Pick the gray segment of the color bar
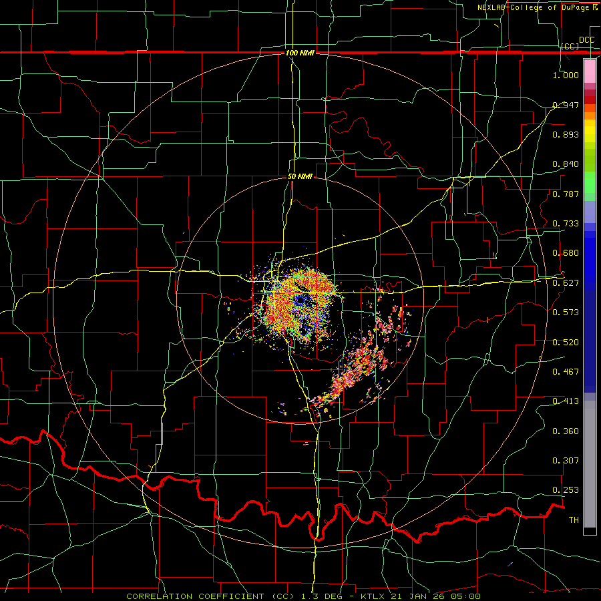Image resolution: width=601 pixels, height=601 pixels. tap(590, 464)
